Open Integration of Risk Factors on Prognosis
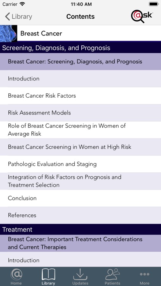The height and width of the screenshot is (286, 161). (80, 181)
